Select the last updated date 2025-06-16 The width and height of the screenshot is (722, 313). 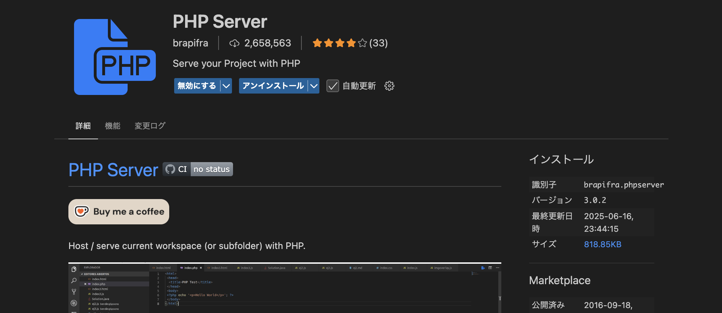pos(608,216)
